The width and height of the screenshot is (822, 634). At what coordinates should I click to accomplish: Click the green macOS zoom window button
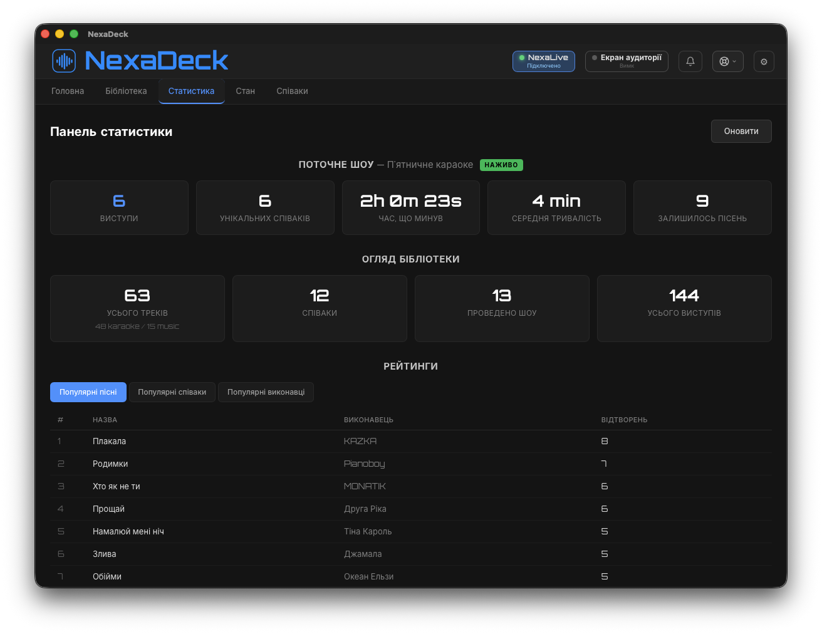coord(74,34)
